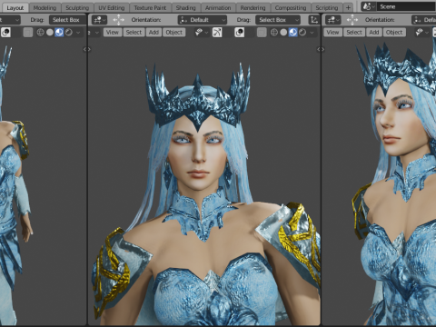Open Select menu in middle viewport

pyautogui.click(x=134, y=32)
